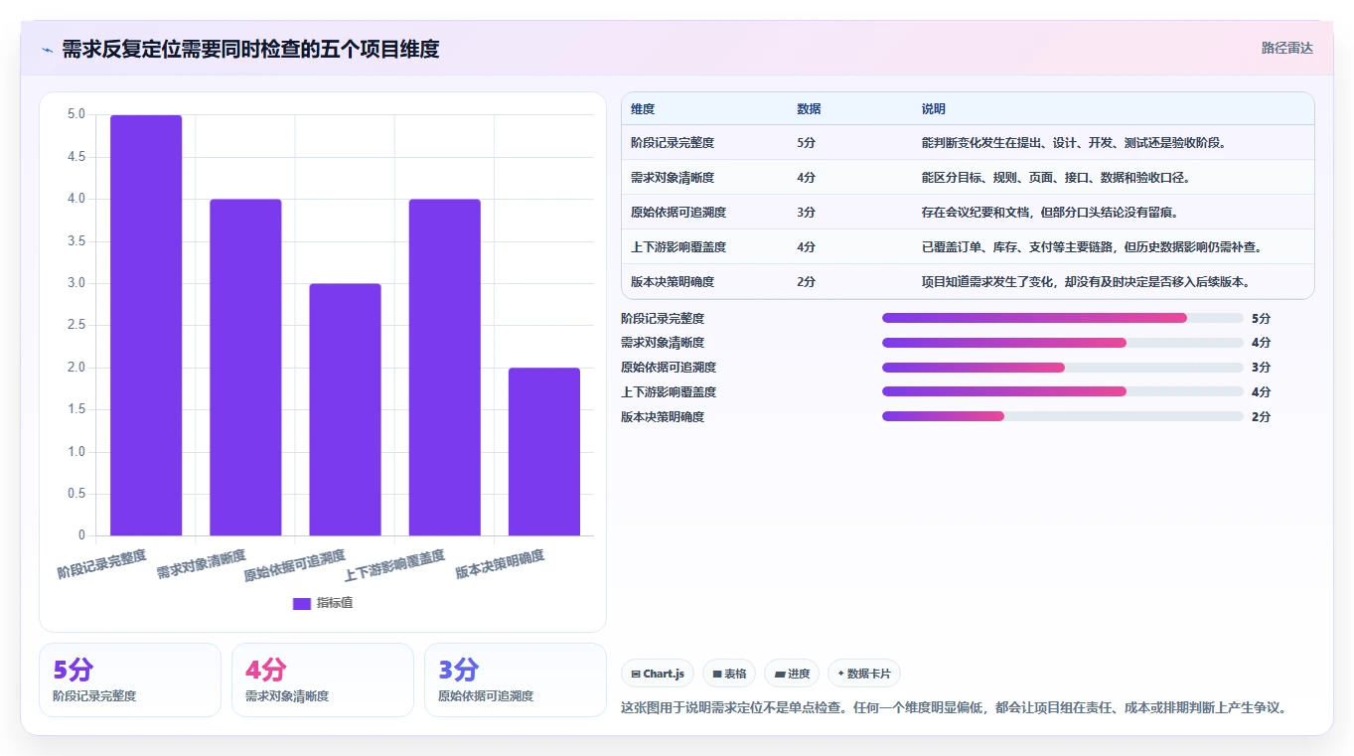Screen dimensions: 1354x756
Task: Select the 原始依据可追溯度 bar in the chart
Action: pyautogui.click(x=345, y=409)
